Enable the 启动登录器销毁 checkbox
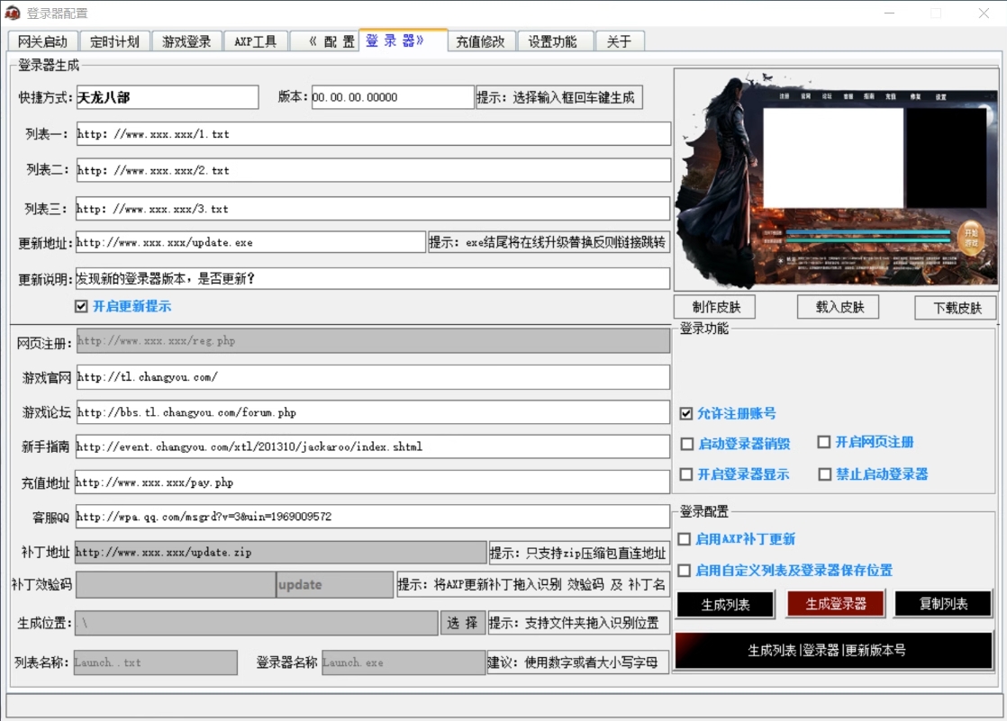This screenshot has height=721, width=1007. pyautogui.click(x=687, y=444)
